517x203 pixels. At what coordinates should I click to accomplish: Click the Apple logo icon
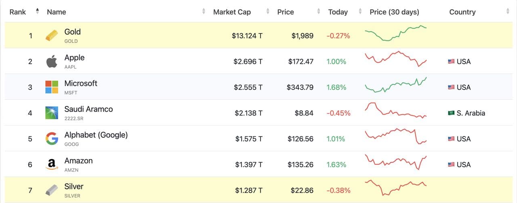coord(52,62)
